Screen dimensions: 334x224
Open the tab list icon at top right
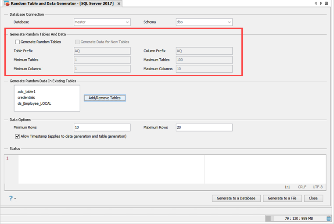tap(327, 3)
